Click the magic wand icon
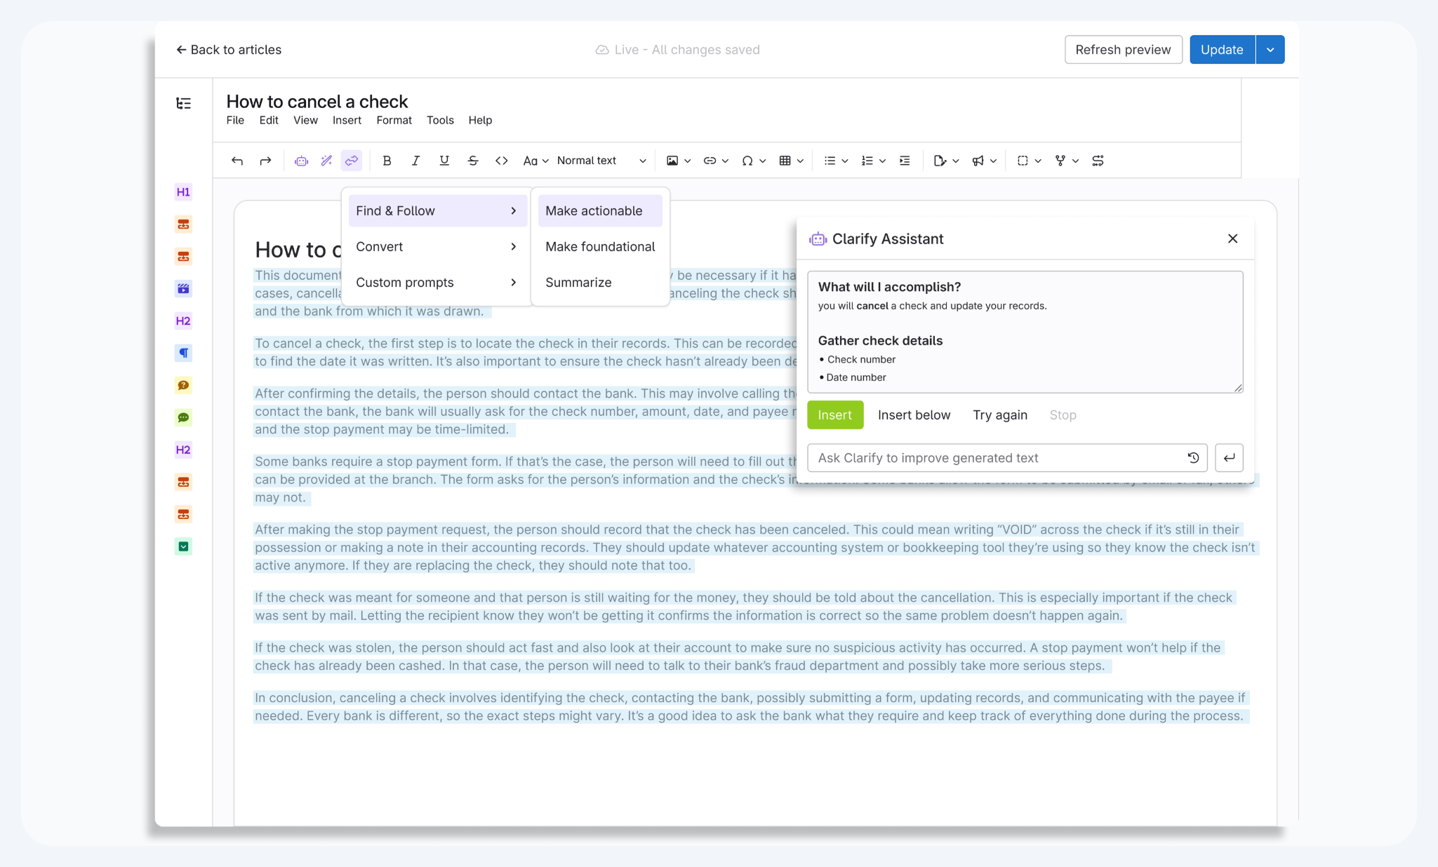1438x867 pixels. click(326, 161)
